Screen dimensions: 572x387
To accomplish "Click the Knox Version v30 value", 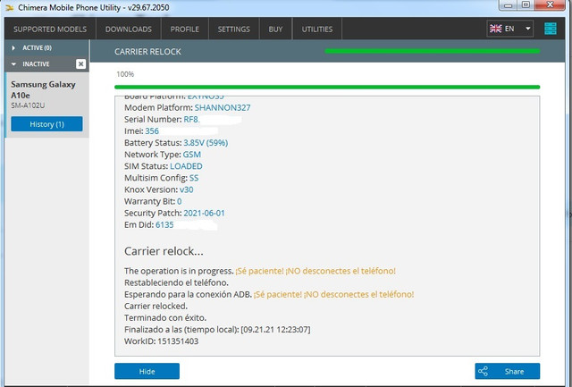I will [x=187, y=189].
